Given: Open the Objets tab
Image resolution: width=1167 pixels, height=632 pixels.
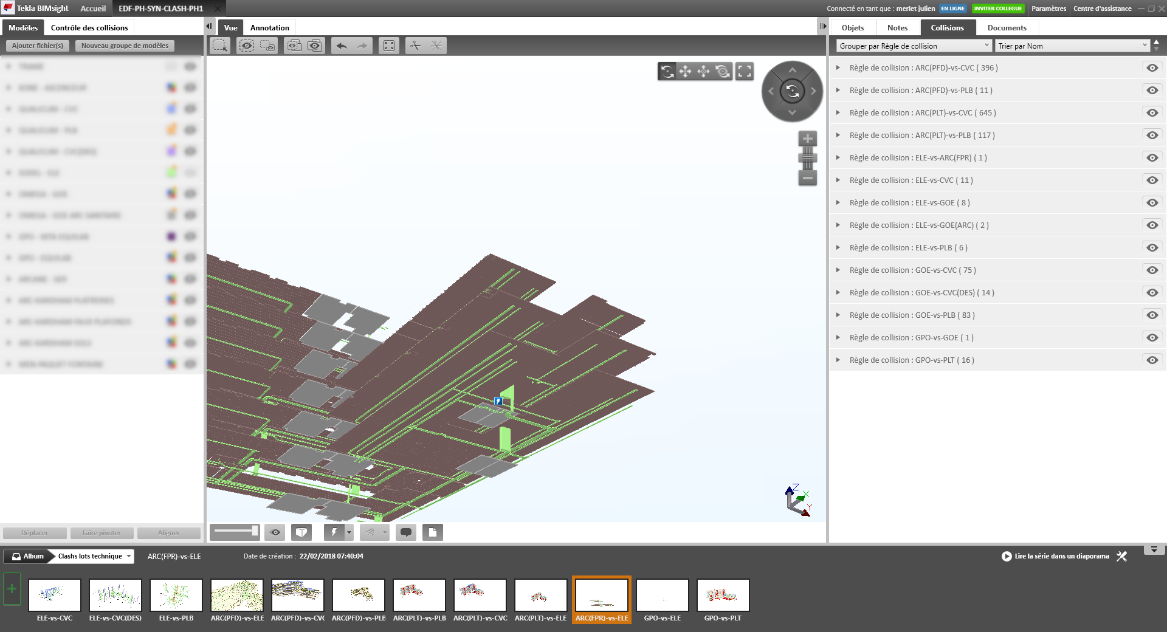Looking at the screenshot, I should pyautogui.click(x=853, y=28).
